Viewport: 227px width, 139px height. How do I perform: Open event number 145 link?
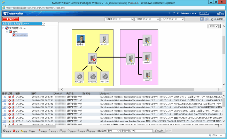[x=4, y=104]
